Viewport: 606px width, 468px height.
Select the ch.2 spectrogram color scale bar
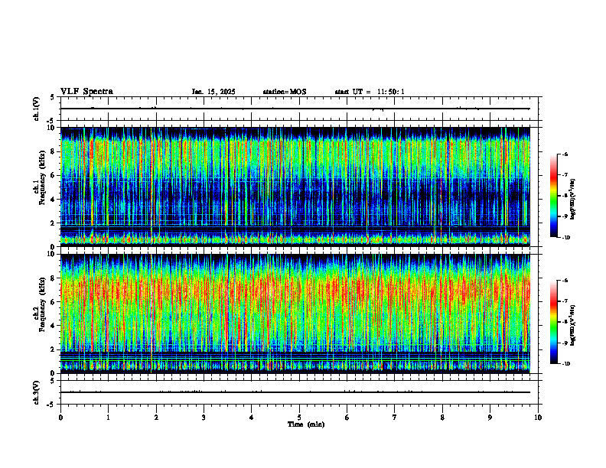click(554, 322)
